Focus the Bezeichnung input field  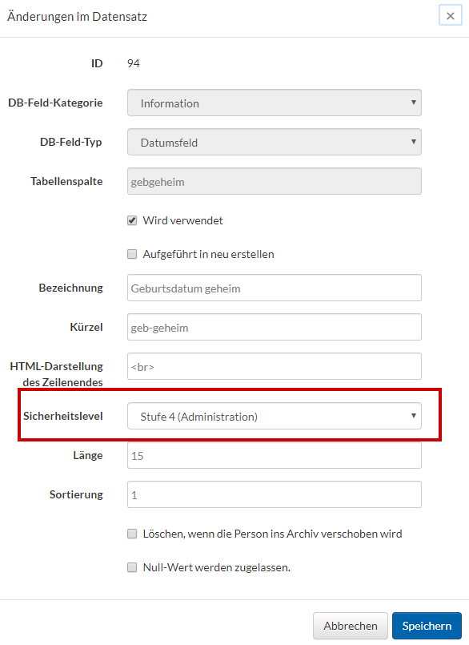point(275,288)
